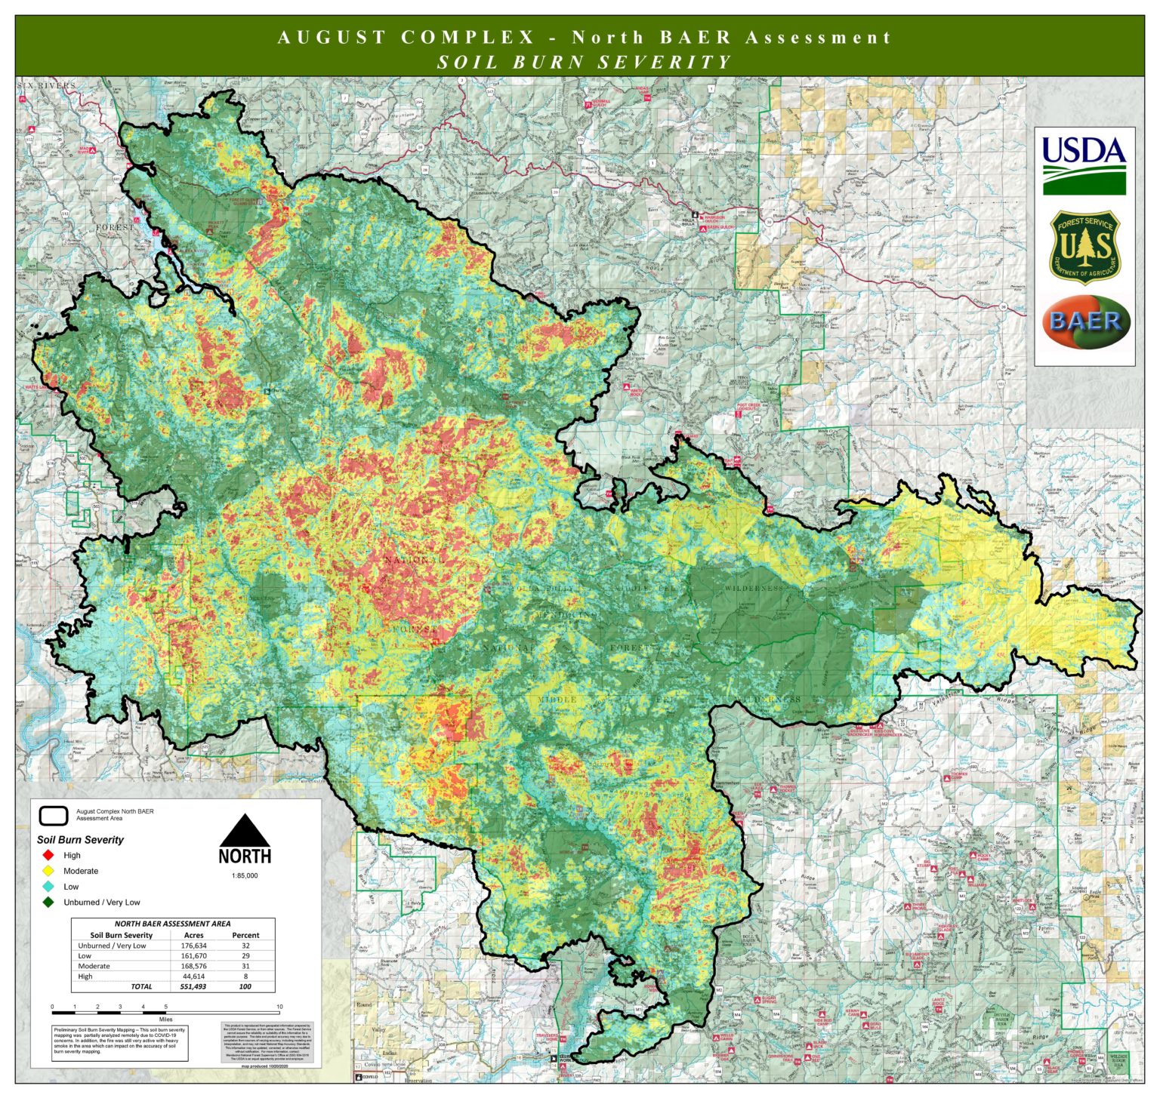Image resolution: width=1160 pixels, height=1098 pixels.
Task: Click the Preliminary Soil Burn Severity Mapping note
Action: tap(119, 1041)
